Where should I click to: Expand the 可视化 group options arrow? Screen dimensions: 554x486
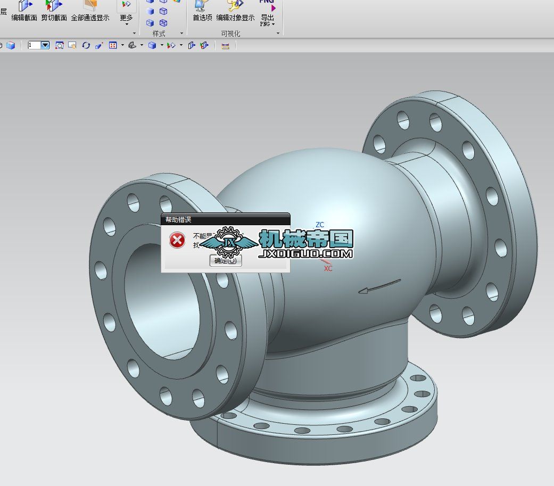pos(278,34)
